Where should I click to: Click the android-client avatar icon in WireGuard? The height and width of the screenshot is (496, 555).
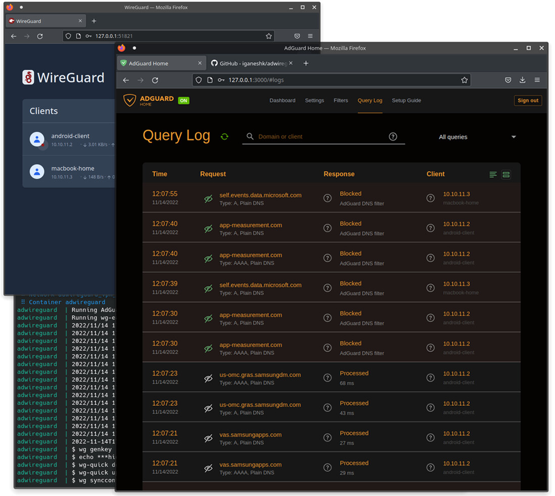point(37,140)
